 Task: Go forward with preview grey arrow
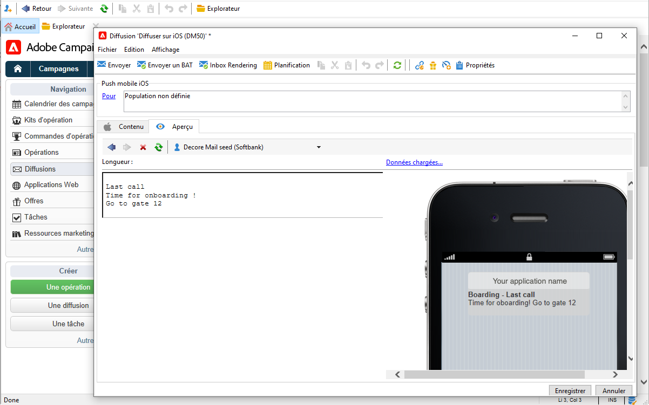[x=127, y=147]
